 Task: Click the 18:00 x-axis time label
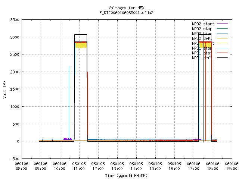pyautogui.click(x=212, y=169)
